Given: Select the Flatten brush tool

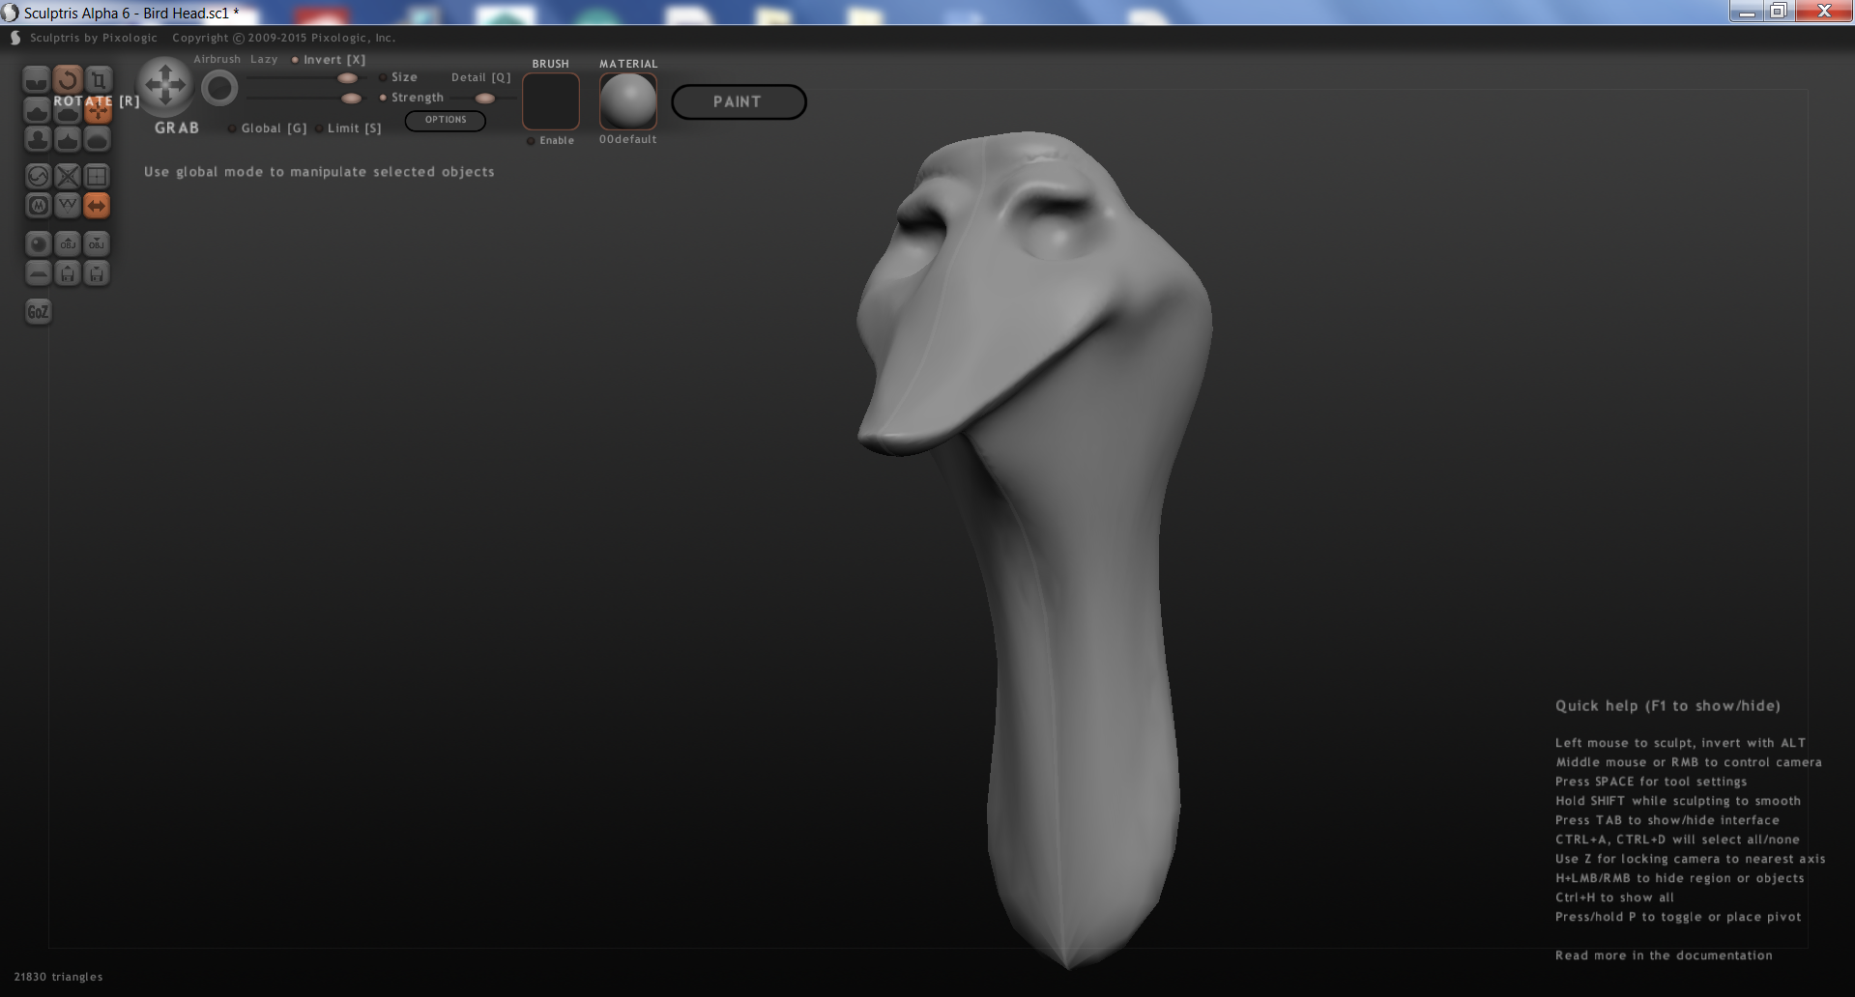Looking at the screenshot, I should point(68,112).
